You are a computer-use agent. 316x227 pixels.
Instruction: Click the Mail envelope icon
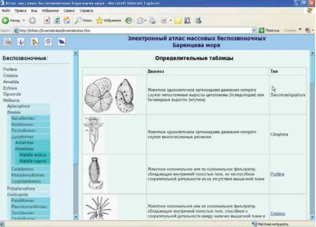[x=140, y=20]
